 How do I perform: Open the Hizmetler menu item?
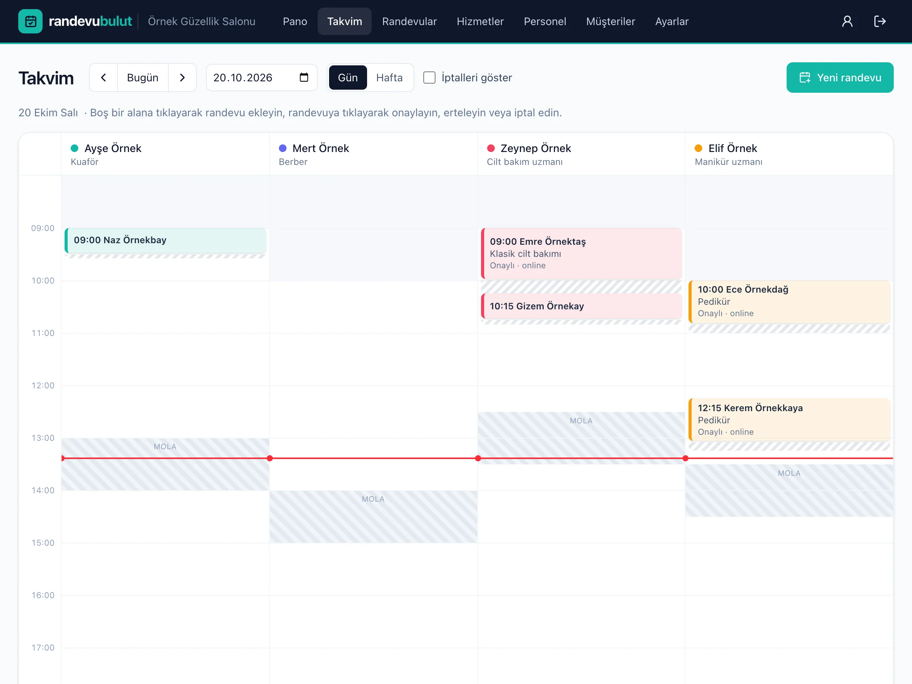click(480, 21)
